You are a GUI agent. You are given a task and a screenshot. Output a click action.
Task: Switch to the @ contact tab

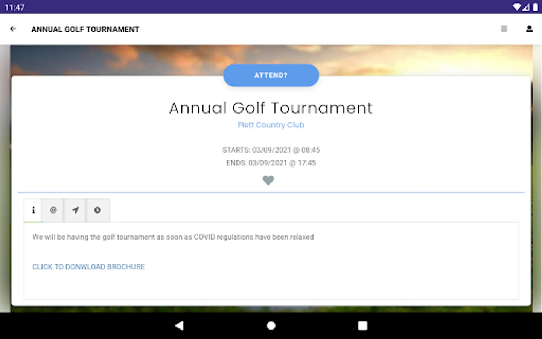click(x=53, y=210)
